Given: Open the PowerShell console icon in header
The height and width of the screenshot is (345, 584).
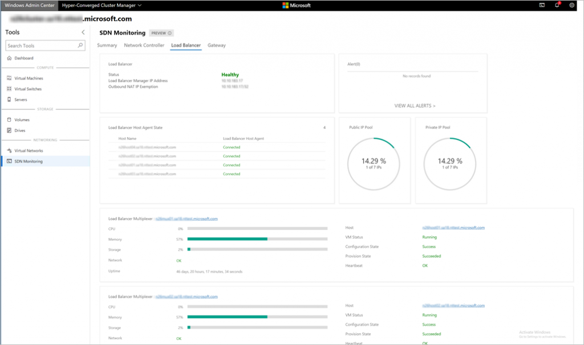Looking at the screenshot, I should (x=542, y=5).
